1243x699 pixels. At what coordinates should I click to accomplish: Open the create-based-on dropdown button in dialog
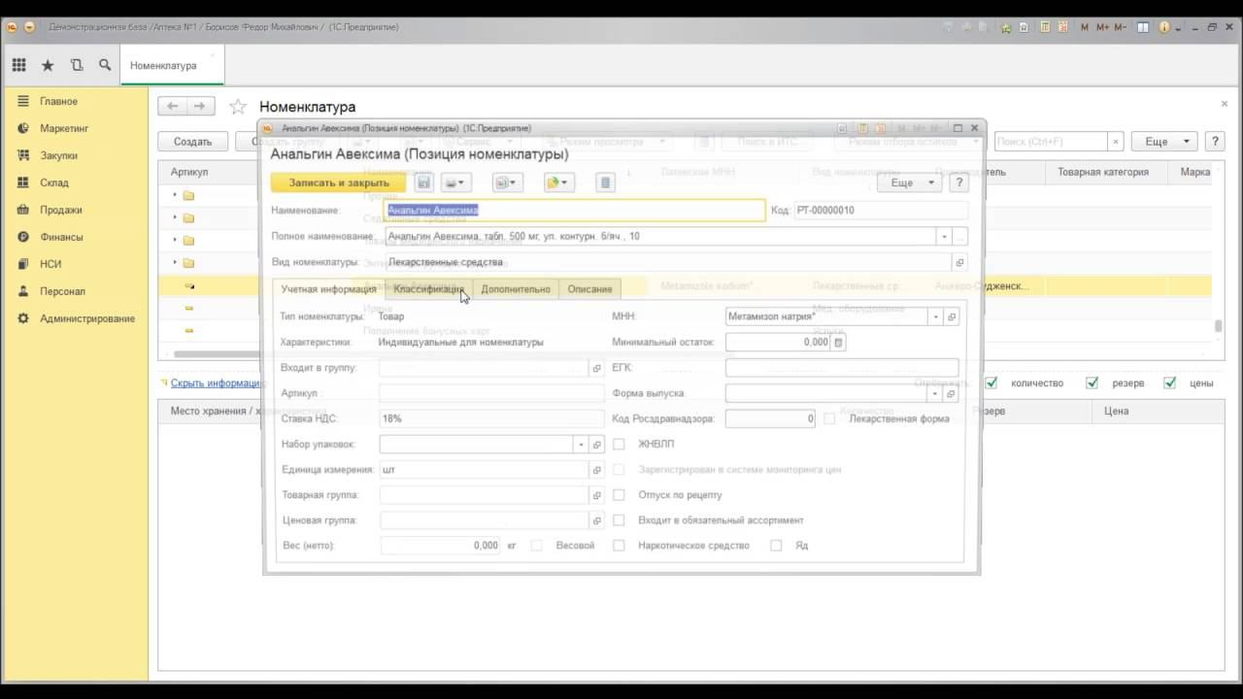(x=558, y=183)
